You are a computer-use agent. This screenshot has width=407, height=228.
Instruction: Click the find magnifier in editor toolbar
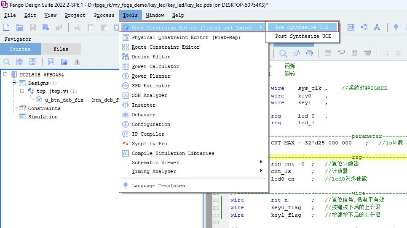[283, 53]
